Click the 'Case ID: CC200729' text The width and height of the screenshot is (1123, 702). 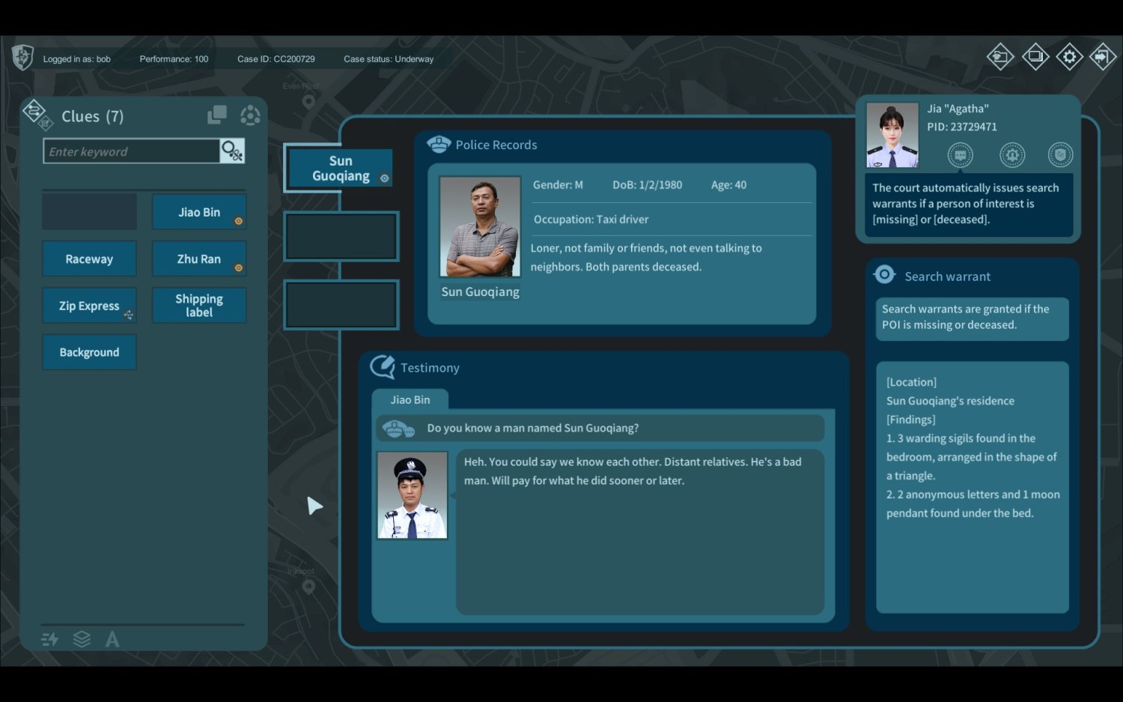click(x=276, y=59)
